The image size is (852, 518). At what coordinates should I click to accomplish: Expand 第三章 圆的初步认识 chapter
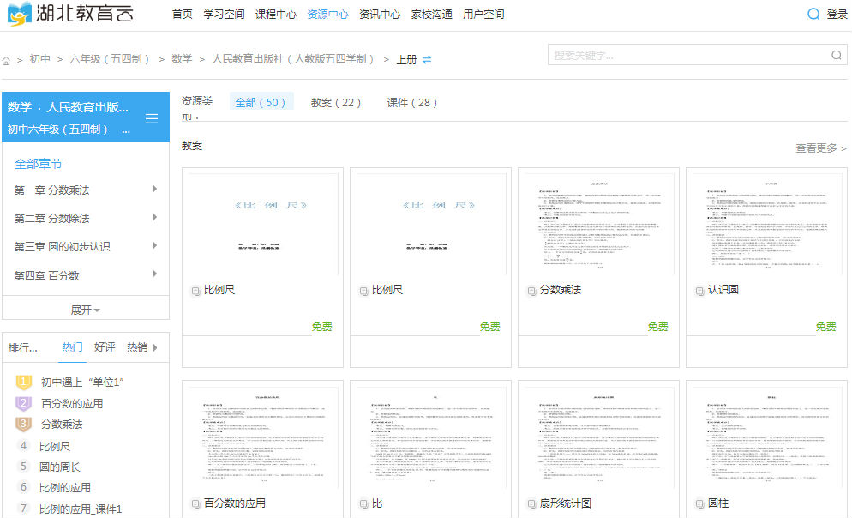point(155,246)
